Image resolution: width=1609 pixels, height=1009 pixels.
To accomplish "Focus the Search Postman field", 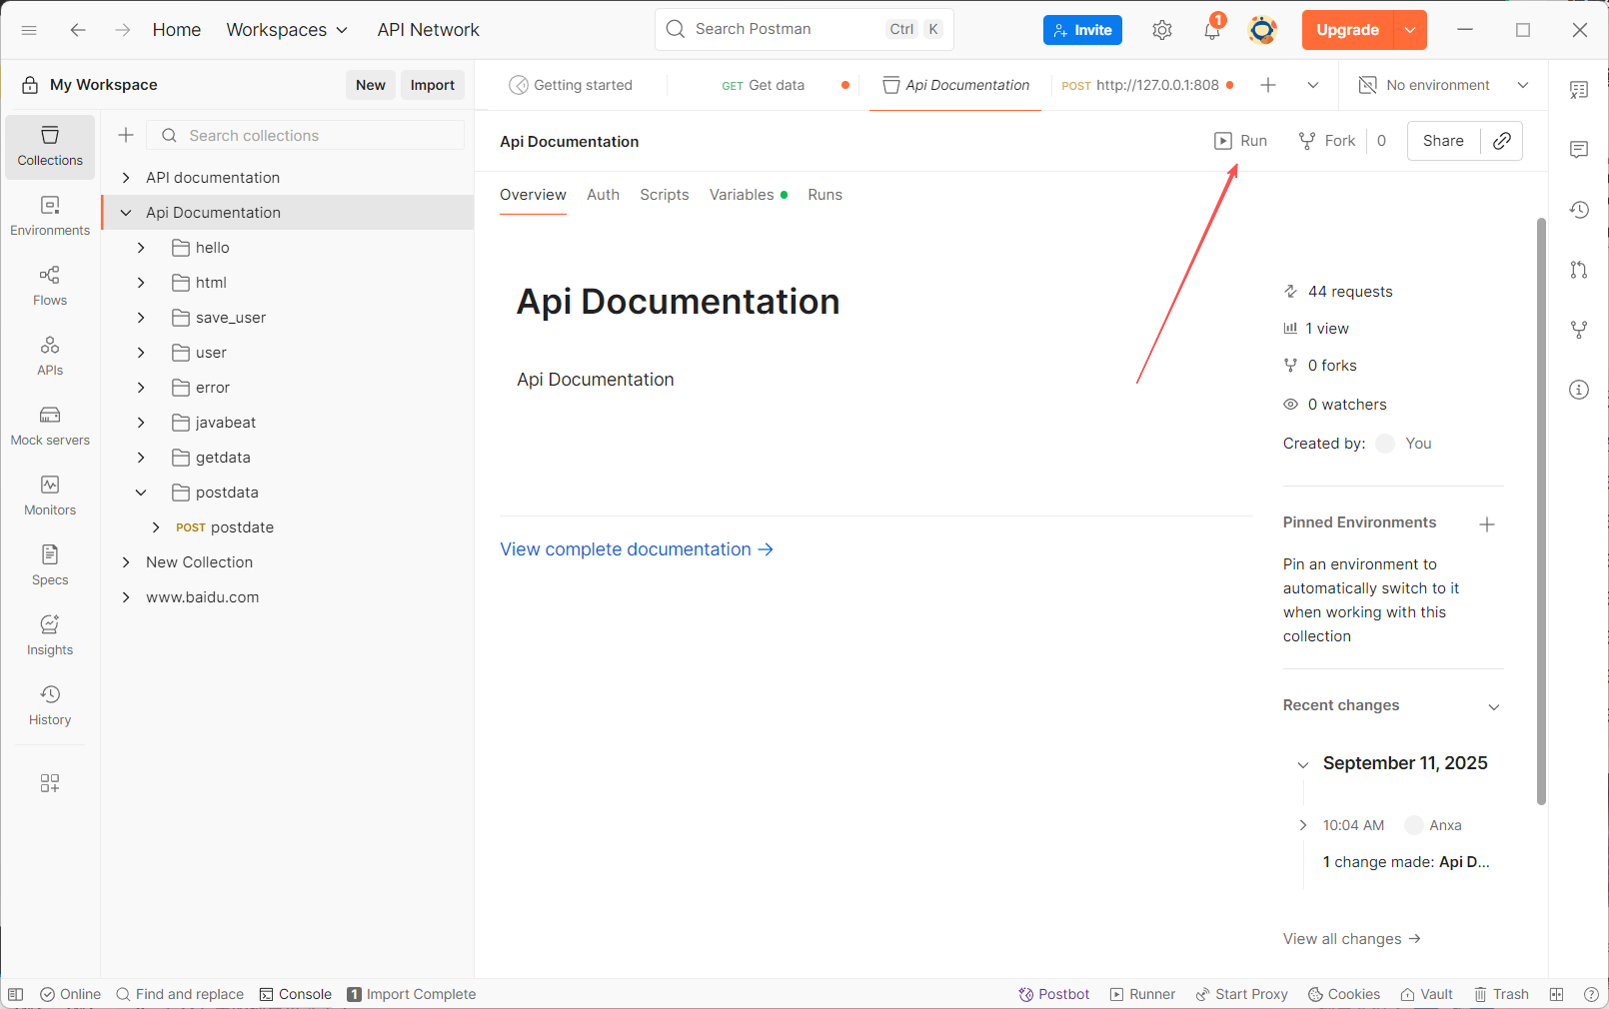I will 804,29.
